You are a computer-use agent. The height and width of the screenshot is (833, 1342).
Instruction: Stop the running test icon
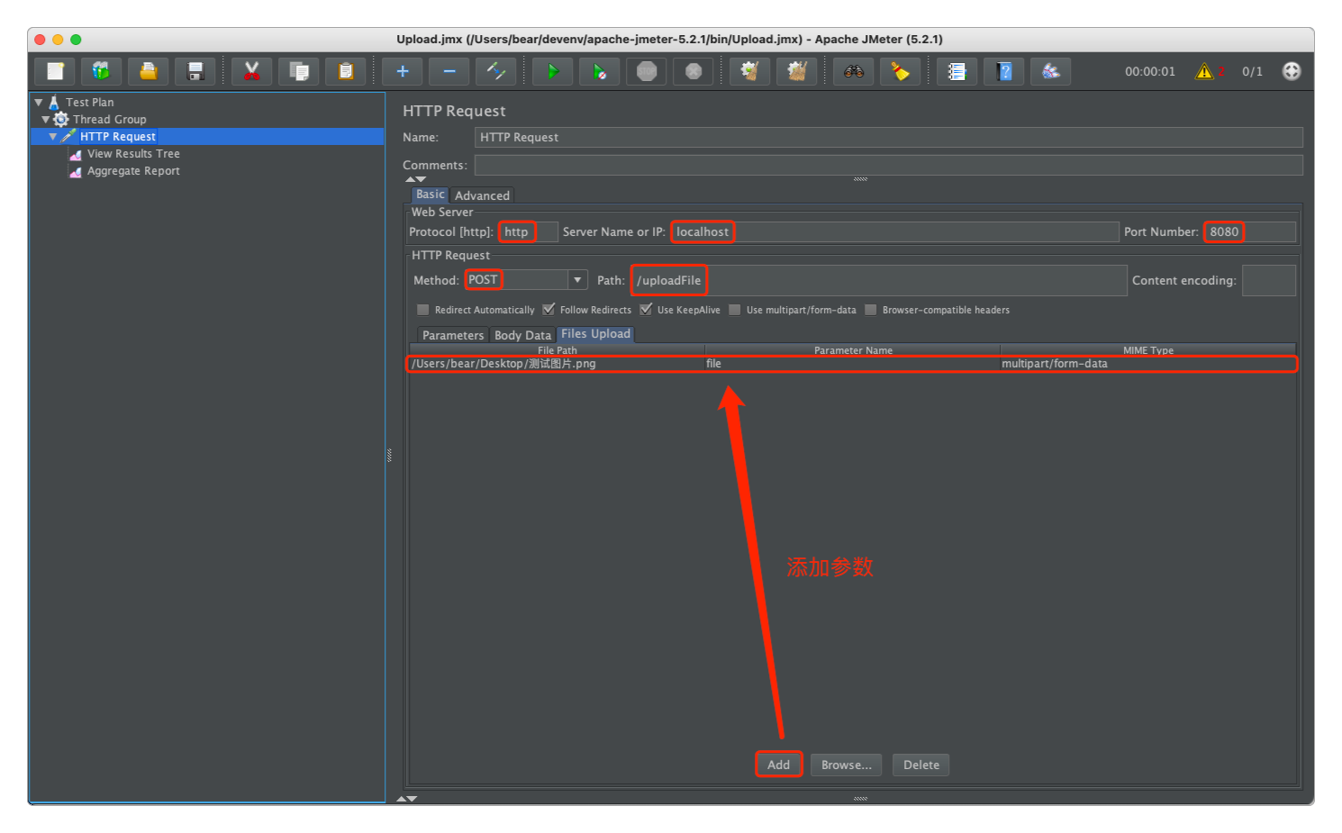coord(647,71)
